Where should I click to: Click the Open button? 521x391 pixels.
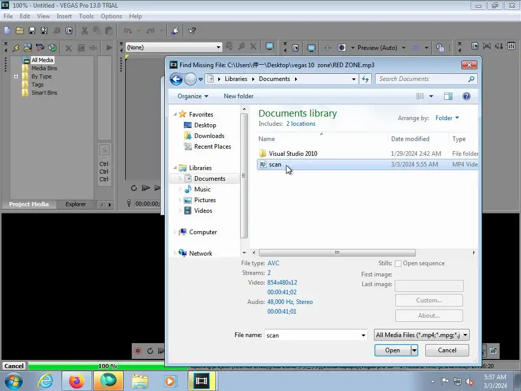[x=392, y=350]
